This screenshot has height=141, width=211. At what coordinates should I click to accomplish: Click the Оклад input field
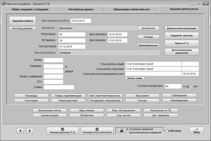click(x=53, y=60)
